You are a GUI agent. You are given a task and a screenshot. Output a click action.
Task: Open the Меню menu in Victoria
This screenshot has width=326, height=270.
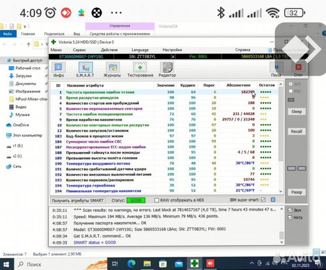pos(56,50)
